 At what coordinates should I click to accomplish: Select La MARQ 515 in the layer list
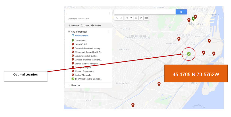(81, 44)
